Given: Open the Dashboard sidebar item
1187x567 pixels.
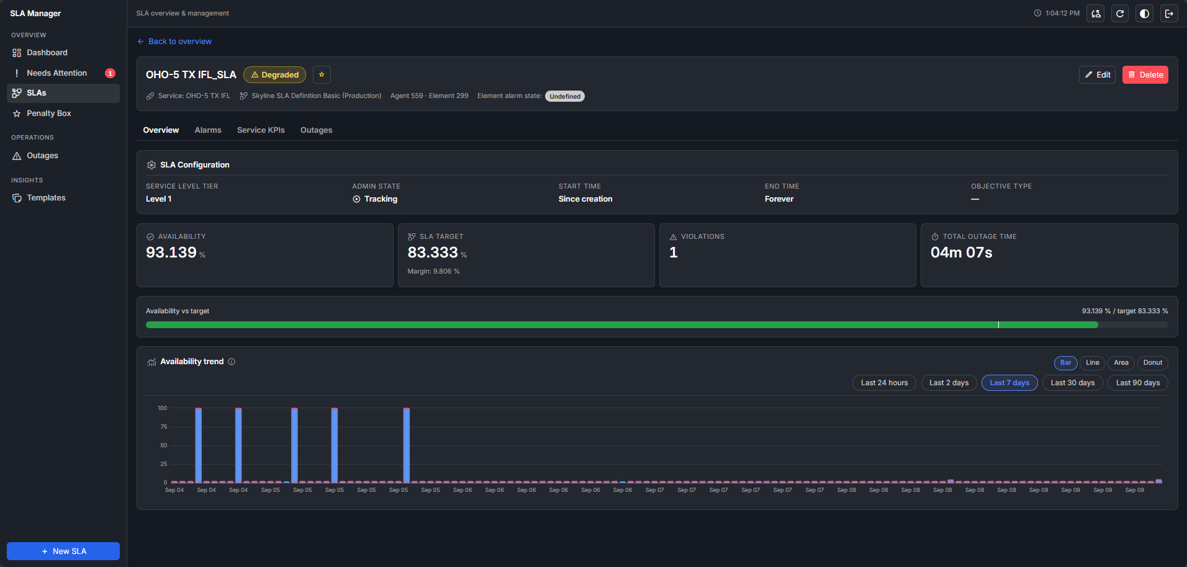Looking at the screenshot, I should click(x=63, y=53).
